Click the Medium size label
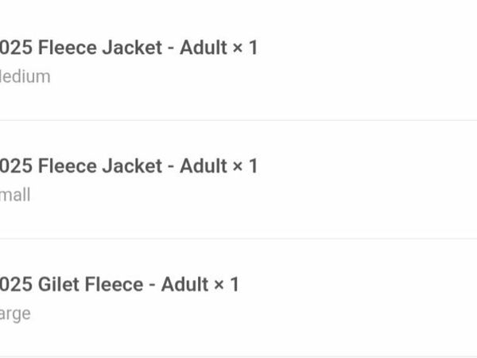 [x=25, y=76]
